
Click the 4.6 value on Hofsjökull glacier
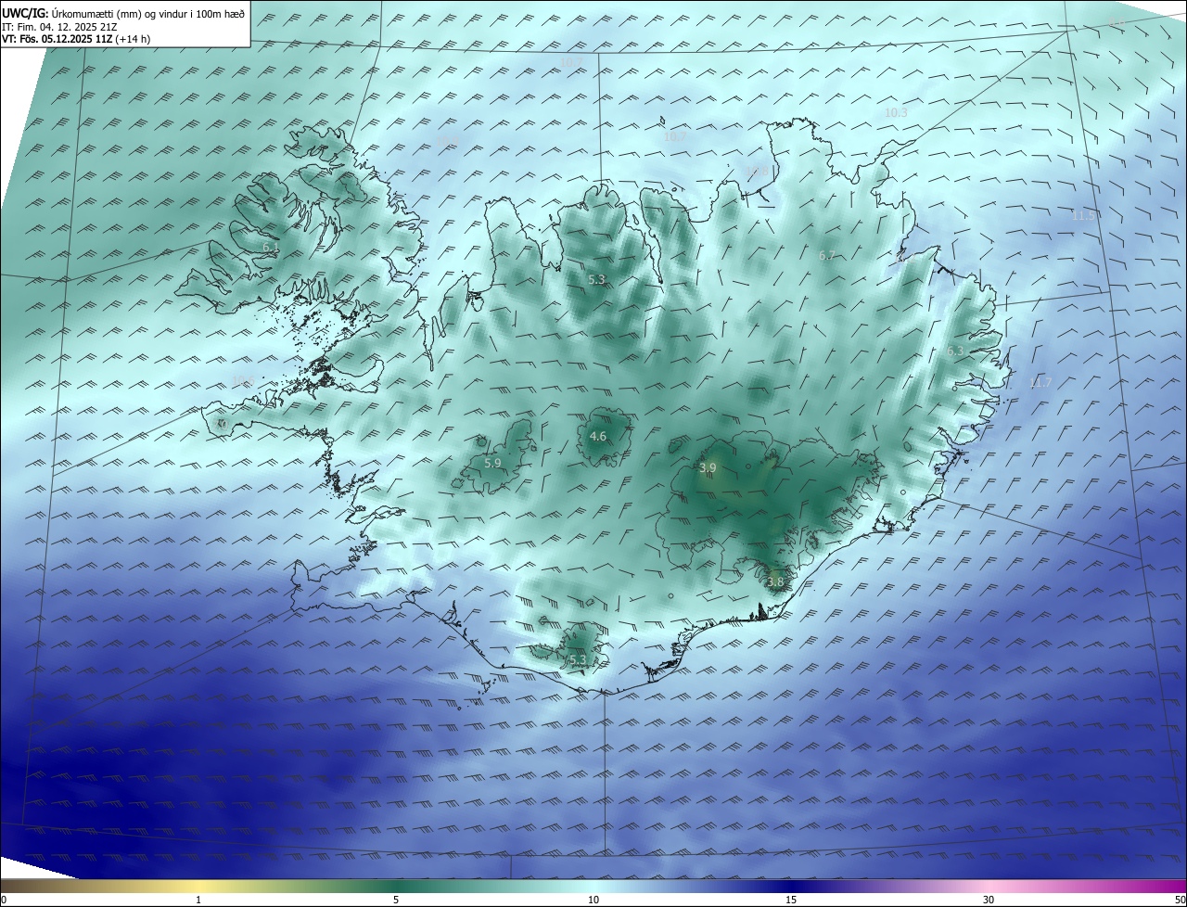pyautogui.click(x=598, y=436)
